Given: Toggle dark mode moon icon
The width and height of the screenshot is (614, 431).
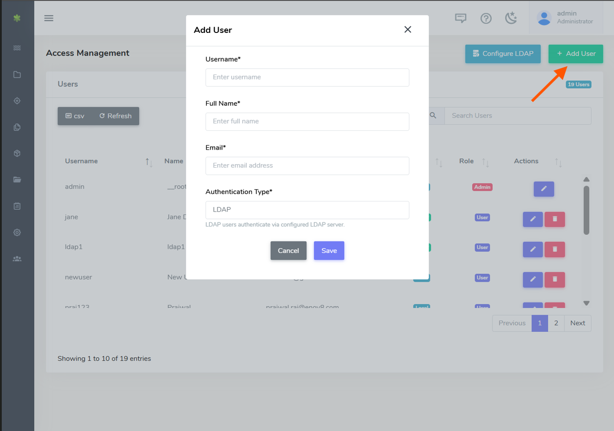Looking at the screenshot, I should pyautogui.click(x=511, y=18).
